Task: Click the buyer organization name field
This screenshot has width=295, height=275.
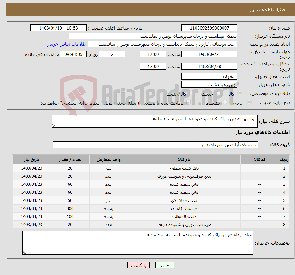Action: [x=153, y=36]
